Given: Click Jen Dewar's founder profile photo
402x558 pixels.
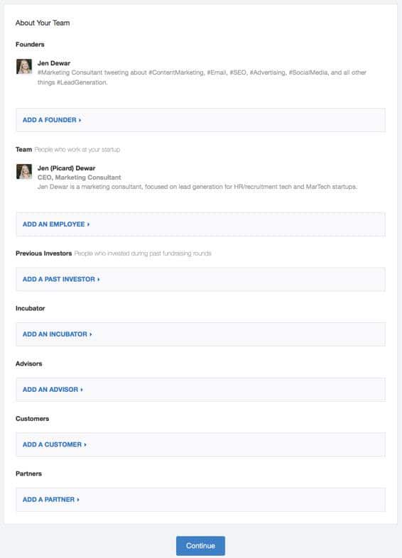Looking at the screenshot, I should pos(24,67).
